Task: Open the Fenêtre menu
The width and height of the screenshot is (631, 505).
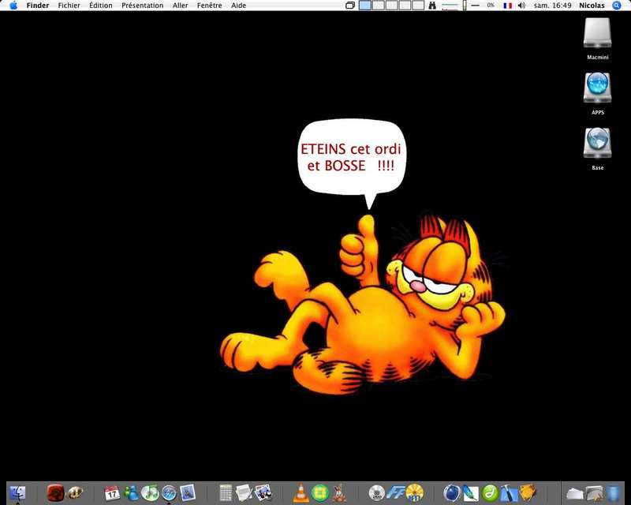Action: click(209, 6)
